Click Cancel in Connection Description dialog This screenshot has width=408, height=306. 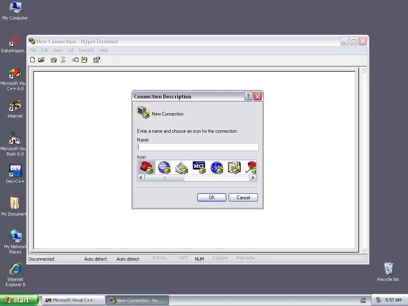[243, 198]
